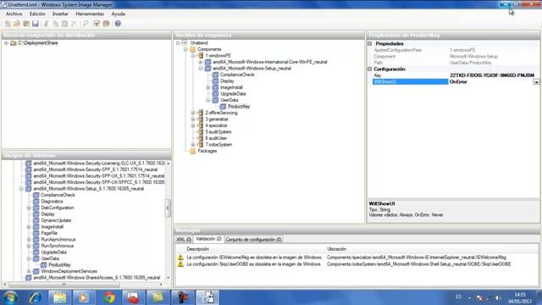Switch to the XML (0) tab
Viewport: 542px width, 305px height.
(x=184, y=239)
